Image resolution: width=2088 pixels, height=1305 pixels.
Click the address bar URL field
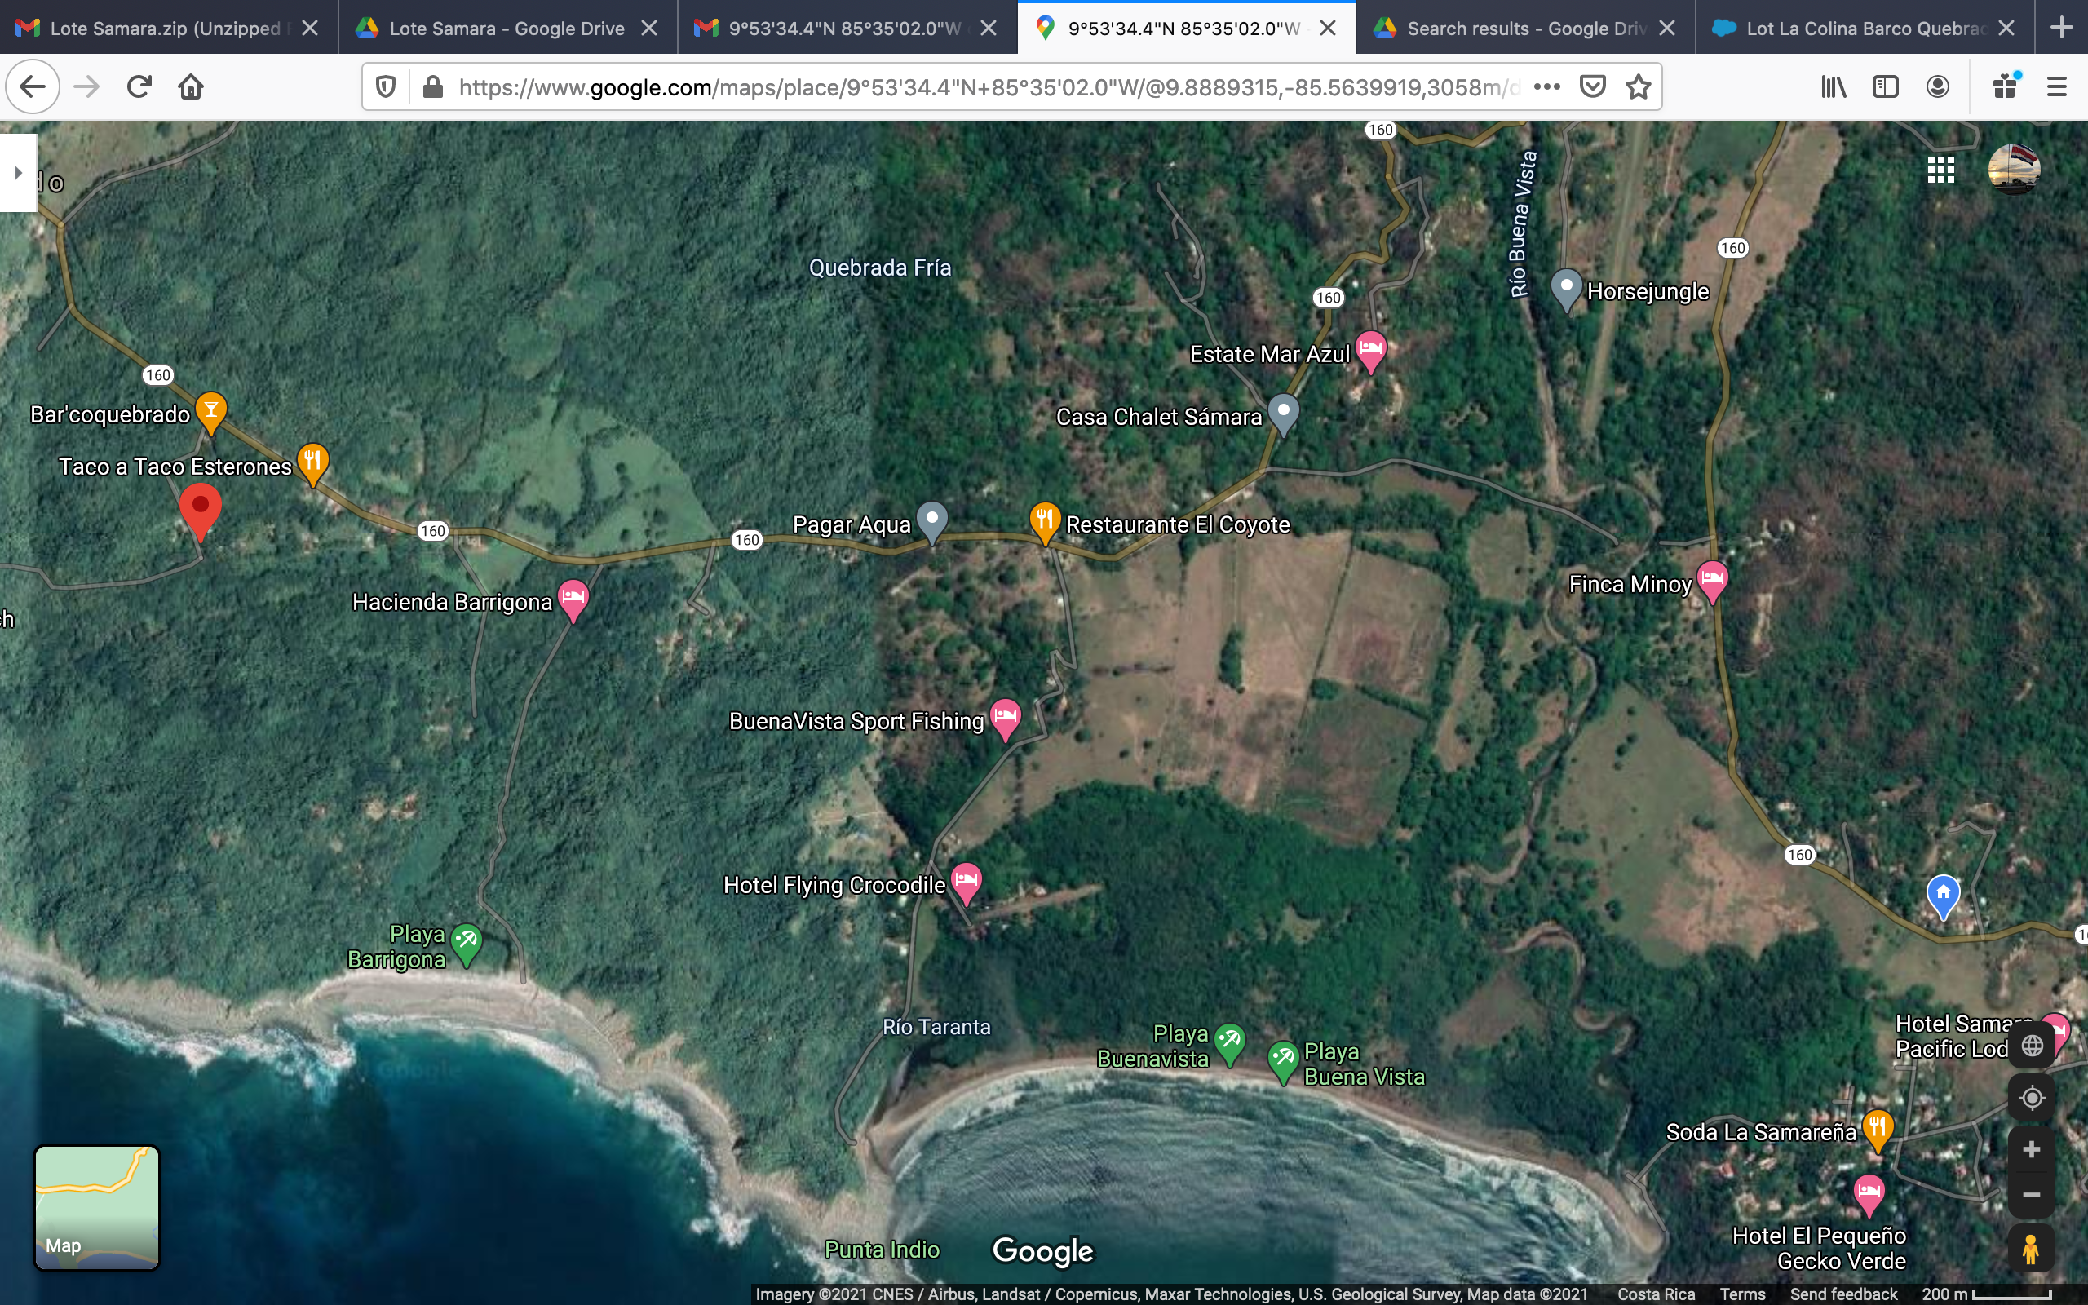[x=984, y=86]
